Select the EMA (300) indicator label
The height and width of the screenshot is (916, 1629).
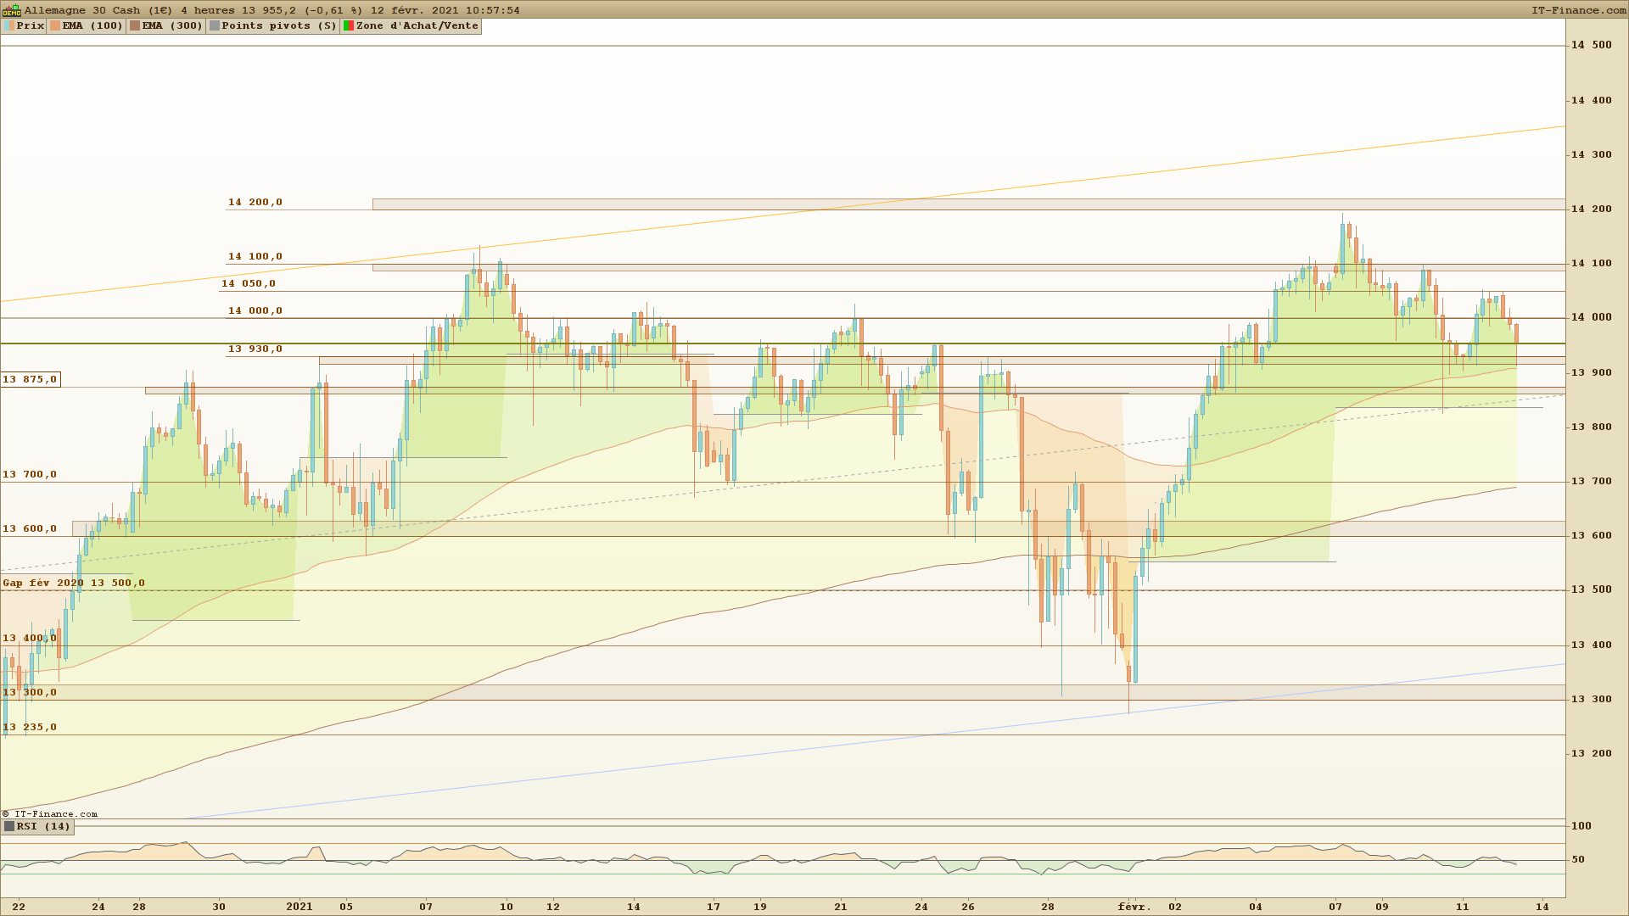click(x=172, y=26)
